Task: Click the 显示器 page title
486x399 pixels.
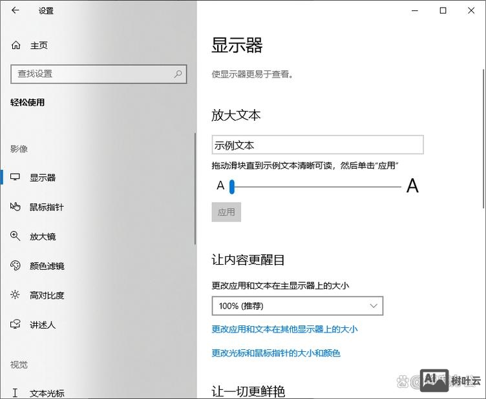Action: pos(237,45)
